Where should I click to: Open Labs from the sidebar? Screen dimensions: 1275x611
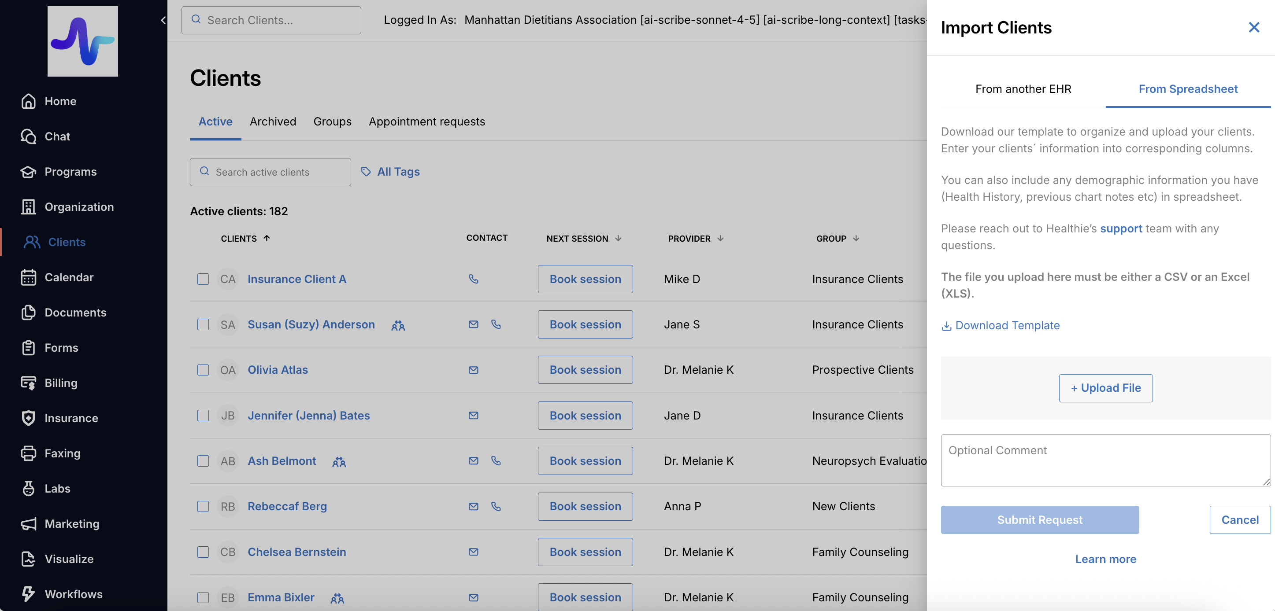click(57, 488)
